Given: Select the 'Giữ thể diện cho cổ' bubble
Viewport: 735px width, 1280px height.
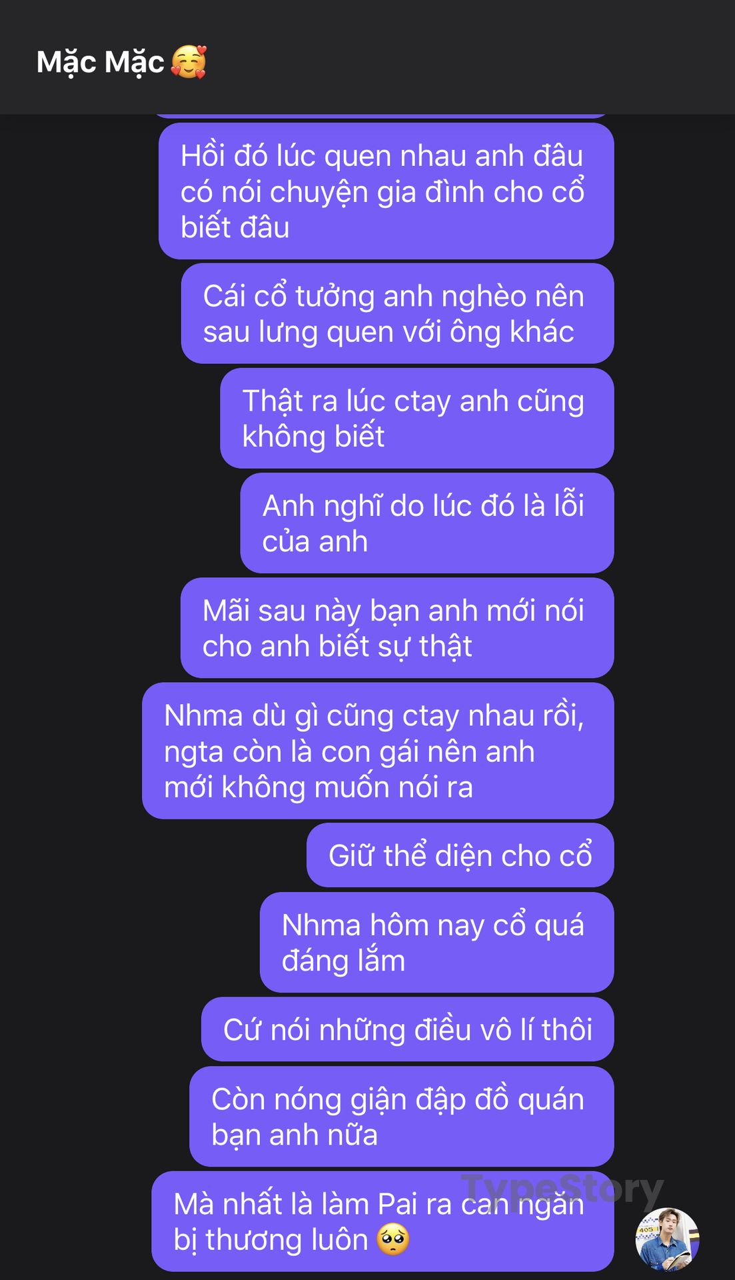Looking at the screenshot, I should [460, 855].
